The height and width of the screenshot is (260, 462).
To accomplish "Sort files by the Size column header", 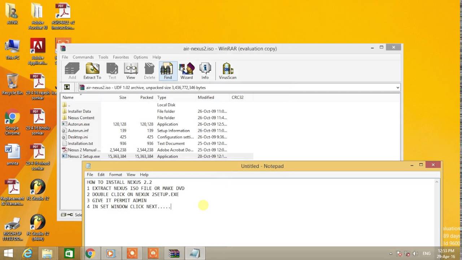I will click(x=114, y=97).
